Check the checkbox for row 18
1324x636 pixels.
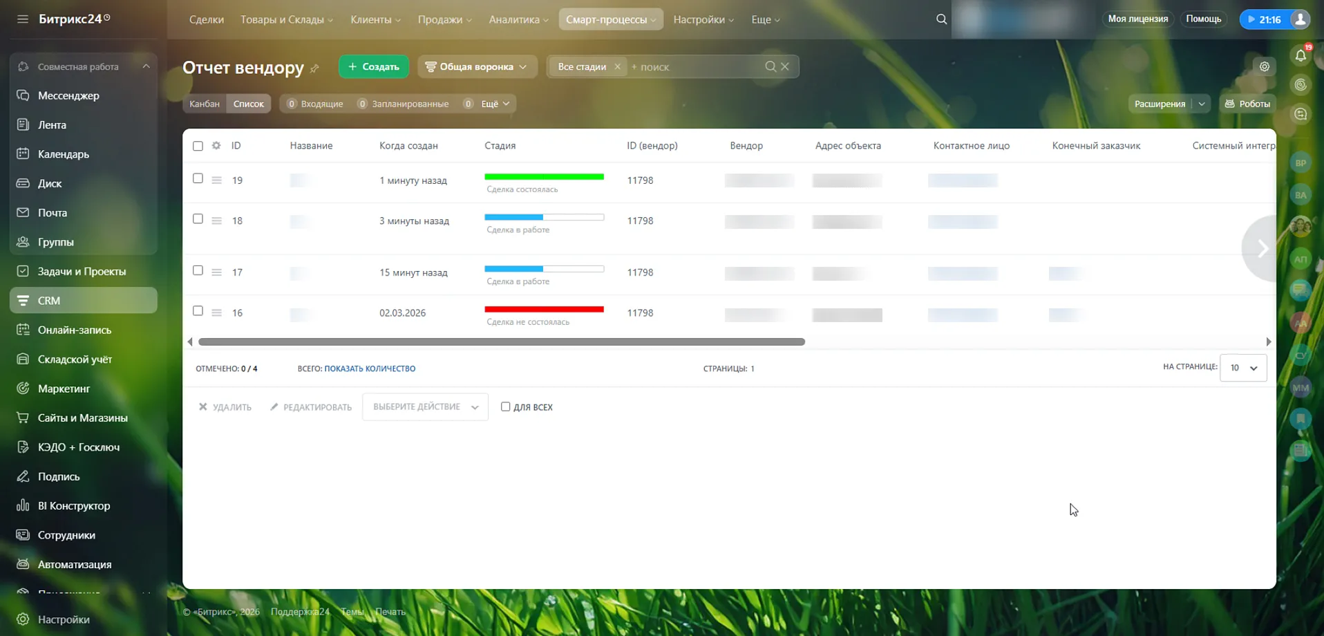coord(198,219)
